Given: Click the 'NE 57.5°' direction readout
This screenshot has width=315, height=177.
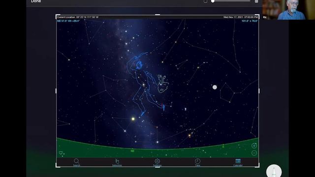Looking at the screenshot, I should pos(68,21).
